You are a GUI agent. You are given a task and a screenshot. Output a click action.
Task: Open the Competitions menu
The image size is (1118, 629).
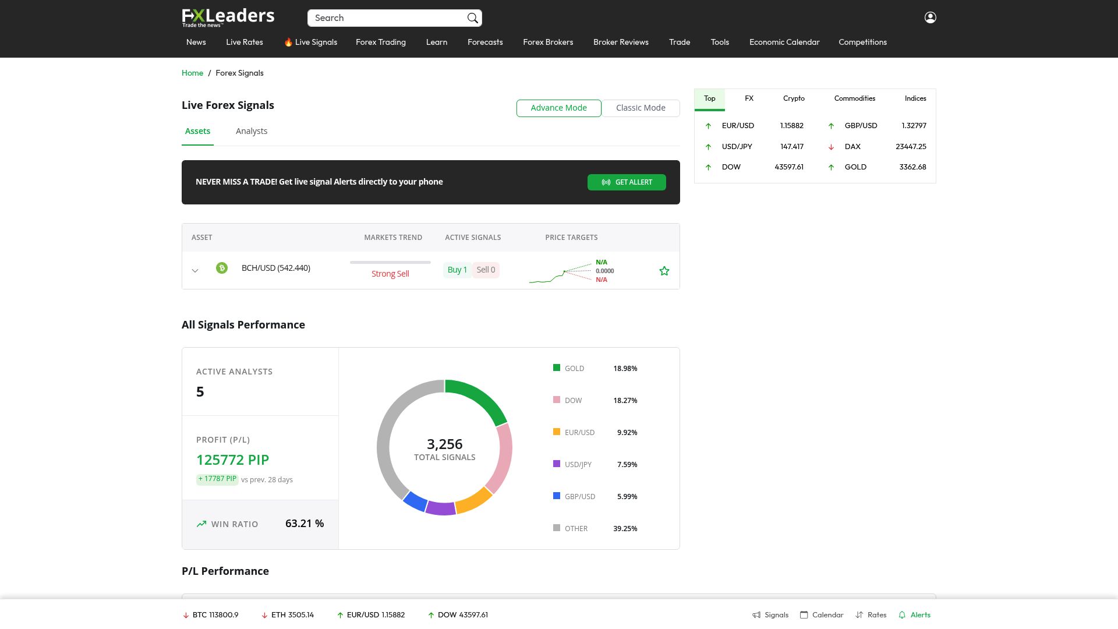coord(863,43)
